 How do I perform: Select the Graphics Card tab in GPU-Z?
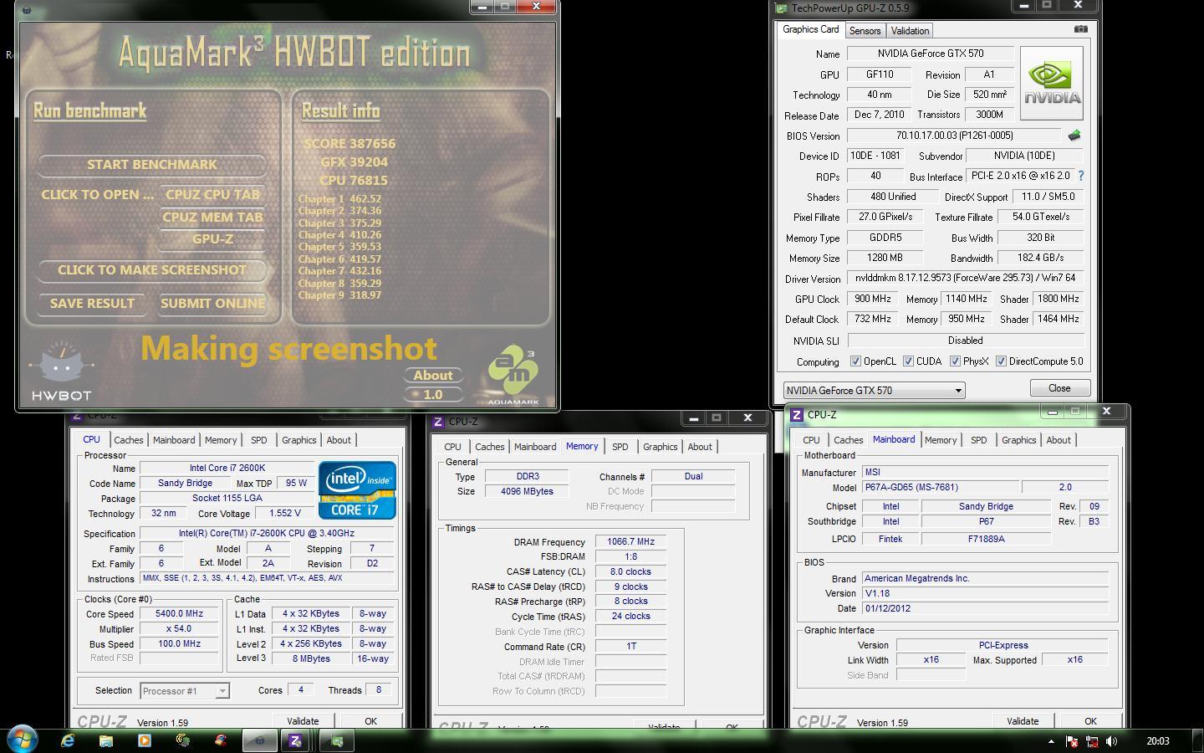810,29
